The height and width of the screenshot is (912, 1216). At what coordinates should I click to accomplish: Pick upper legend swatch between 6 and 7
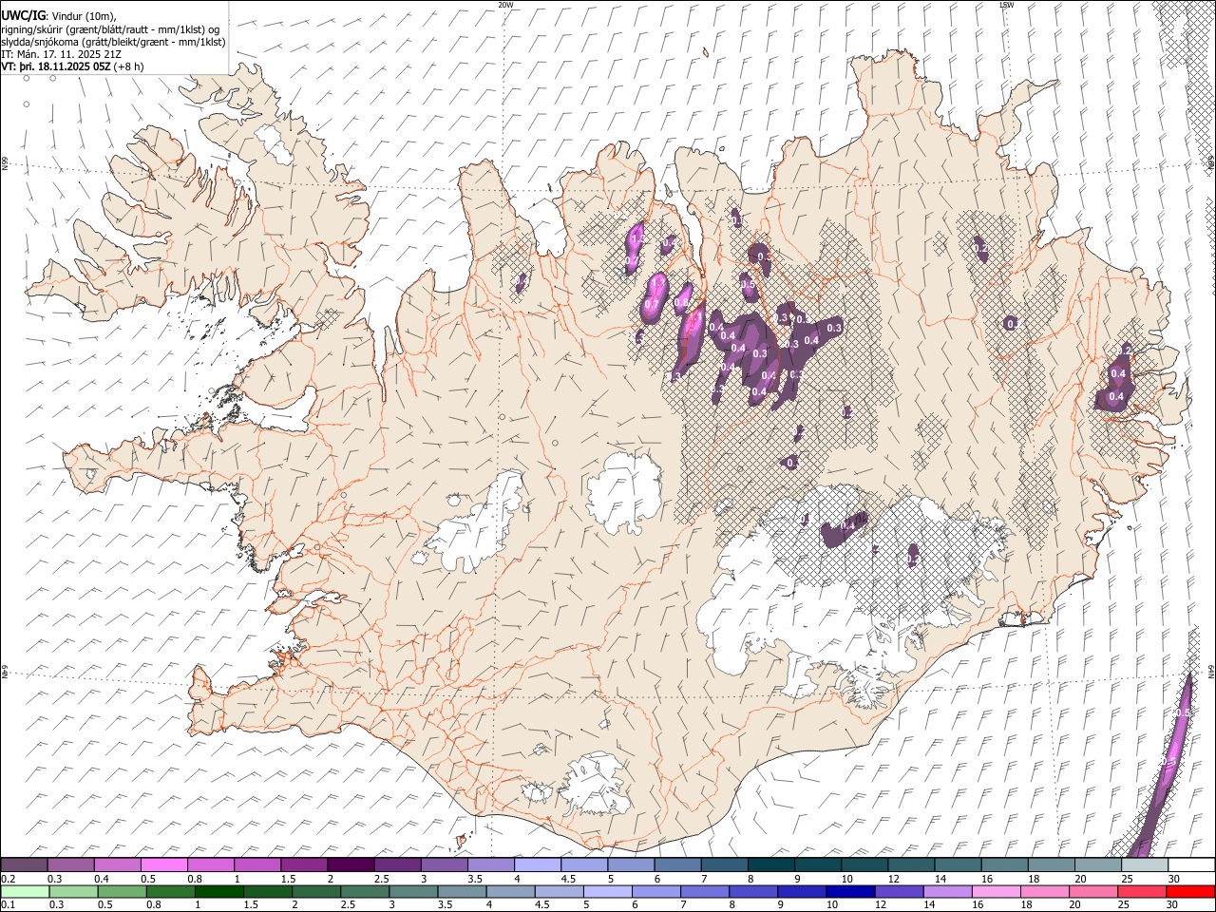click(x=677, y=865)
